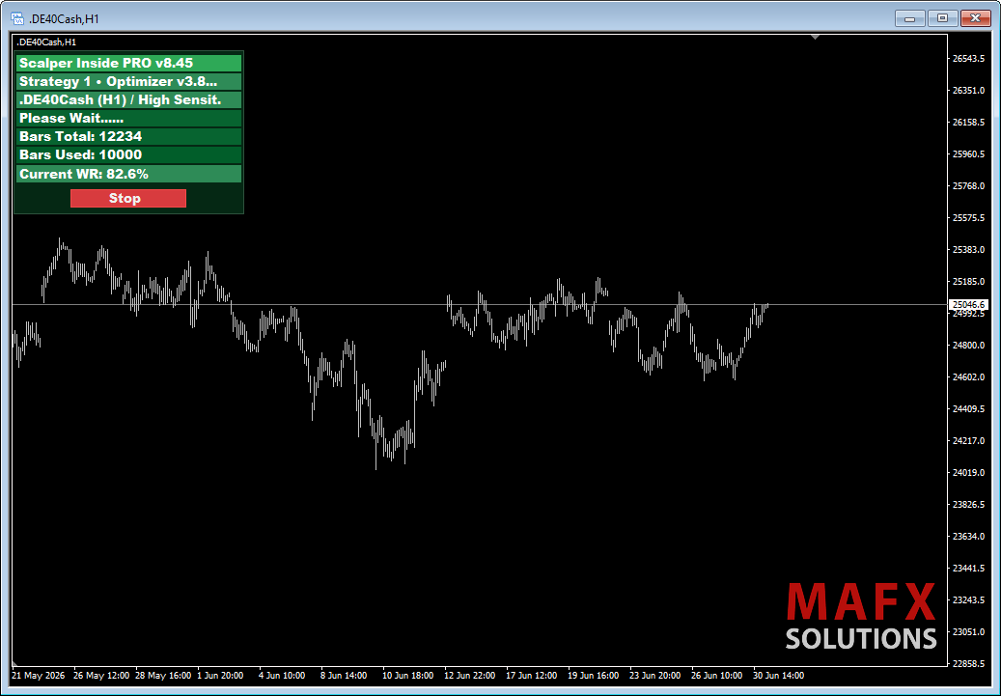Image resolution: width=1001 pixels, height=696 pixels.
Task: Close the .DE40Cash,H1 chart window
Action: point(976,18)
